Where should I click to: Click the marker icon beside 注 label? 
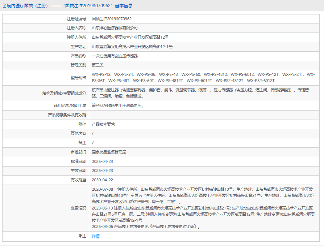(x=80, y=236)
